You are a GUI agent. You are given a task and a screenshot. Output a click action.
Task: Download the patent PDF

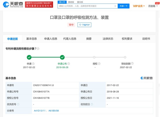point(84,25)
